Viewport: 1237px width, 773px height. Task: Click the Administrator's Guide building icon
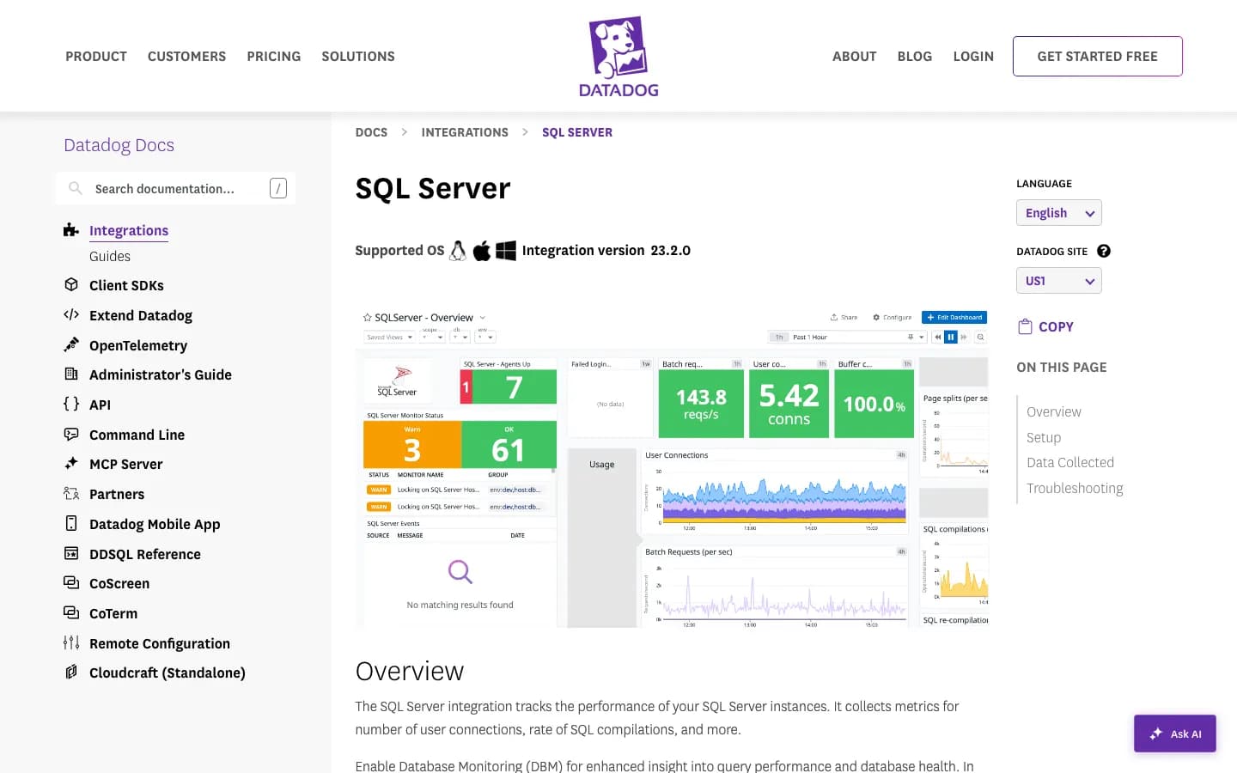pyautogui.click(x=71, y=374)
